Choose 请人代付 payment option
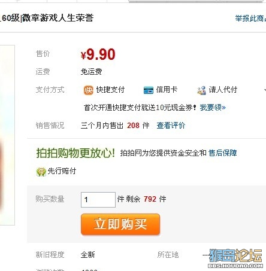The image size is (266, 271). pos(223,90)
